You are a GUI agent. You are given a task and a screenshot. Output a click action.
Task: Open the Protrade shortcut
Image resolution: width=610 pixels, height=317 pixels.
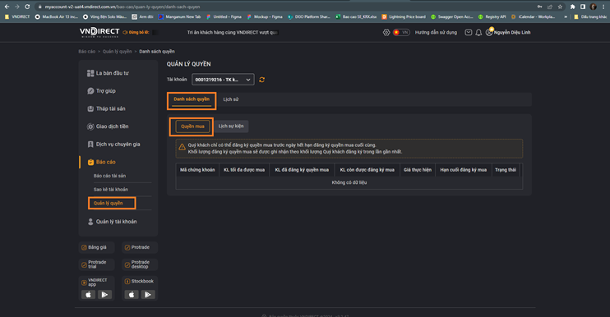pos(140,247)
